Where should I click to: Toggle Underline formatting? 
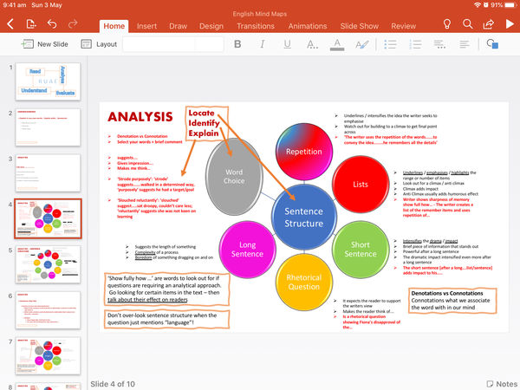click(x=287, y=44)
